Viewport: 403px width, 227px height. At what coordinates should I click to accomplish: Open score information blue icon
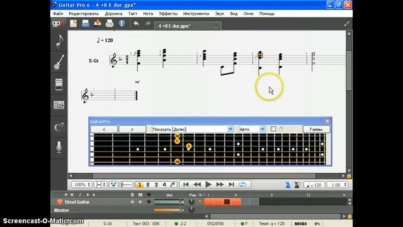[x=122, y=23]
